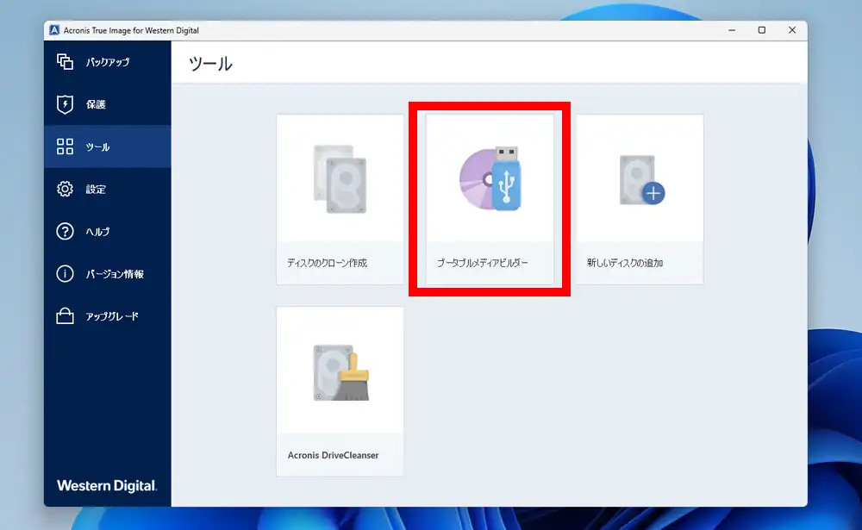Click the gear icon for 設定
The height and width of the screenshot is (530, 862).
click(x=65, y=189)
